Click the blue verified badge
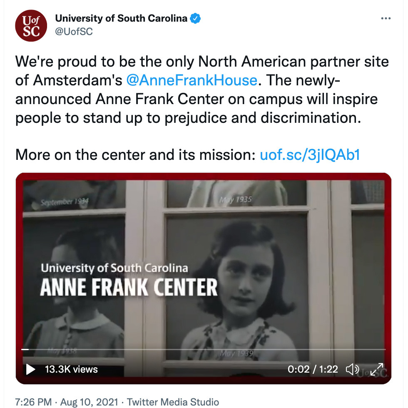Image resolution: width=408 pixels, height=408 pixels. tap(195, 19)
